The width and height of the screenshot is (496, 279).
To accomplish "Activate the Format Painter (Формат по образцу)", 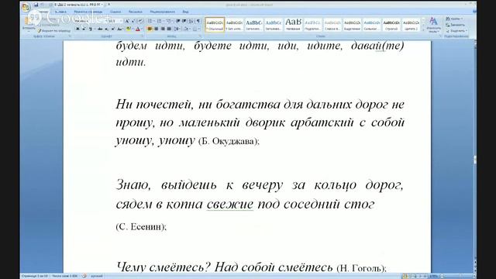I will tap(53, 31).
